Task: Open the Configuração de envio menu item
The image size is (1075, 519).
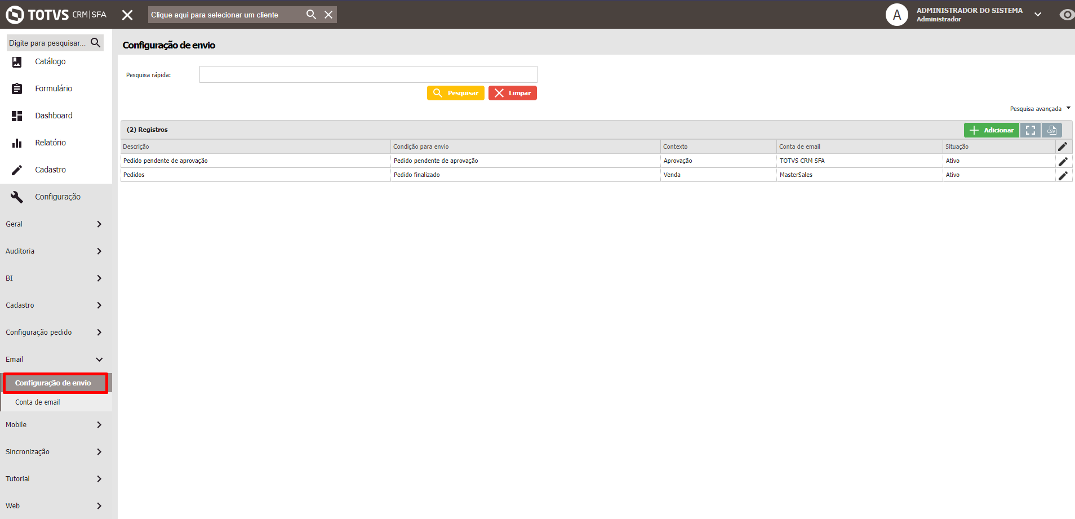Action: coord(55,383)
